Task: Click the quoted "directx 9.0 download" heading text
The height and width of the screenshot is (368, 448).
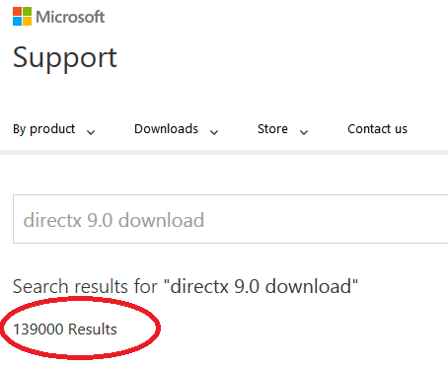Action: point(263,286)
